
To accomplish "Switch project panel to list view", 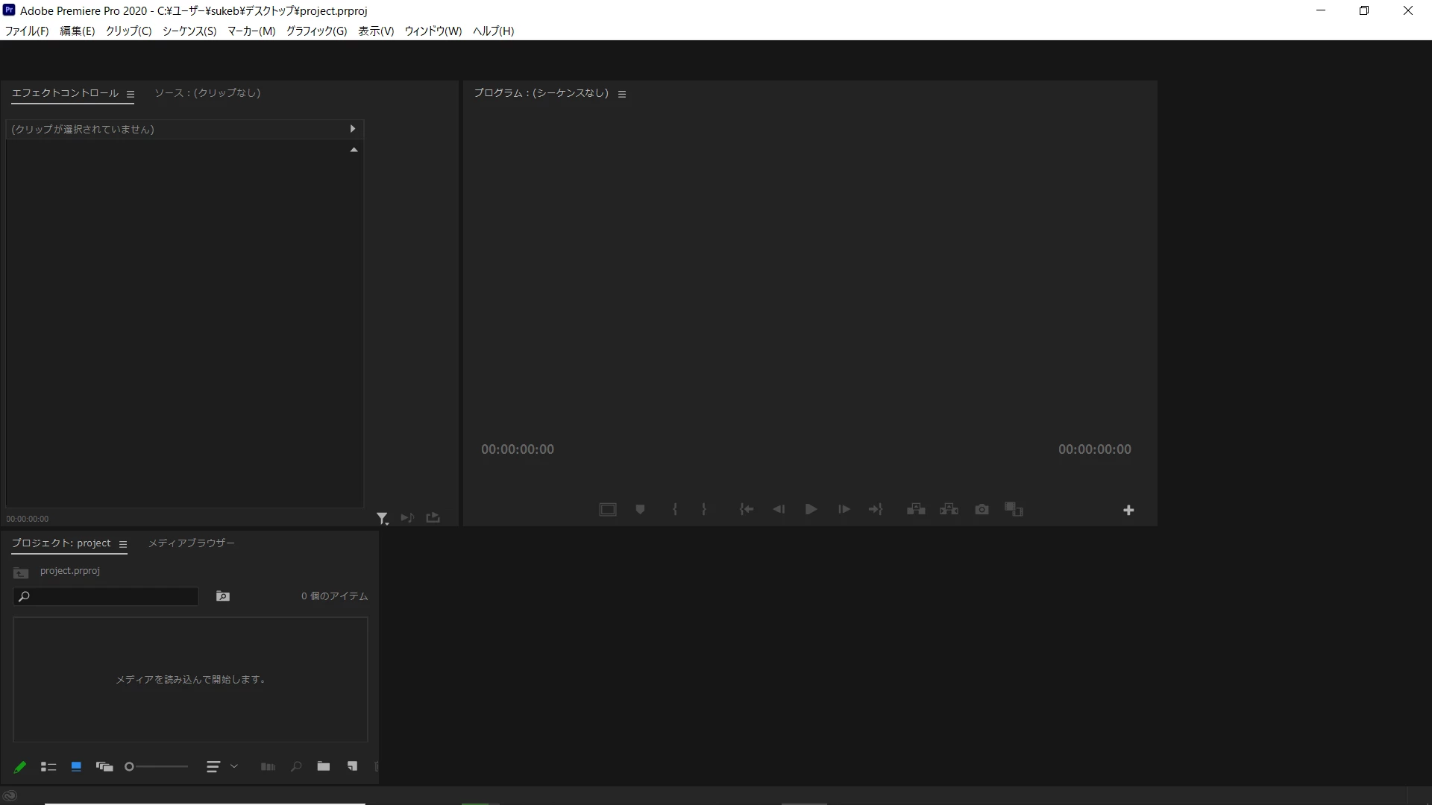I will click(48, 766).
